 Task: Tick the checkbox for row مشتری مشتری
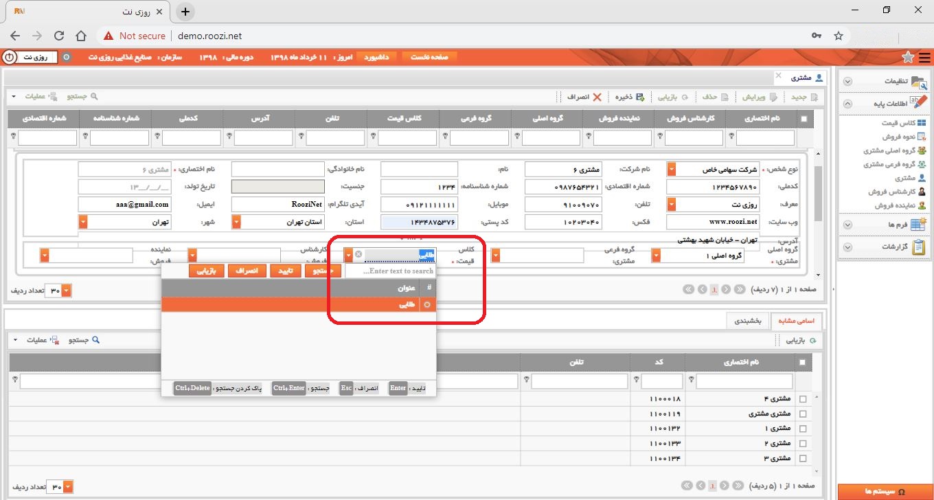click(804, 413)
